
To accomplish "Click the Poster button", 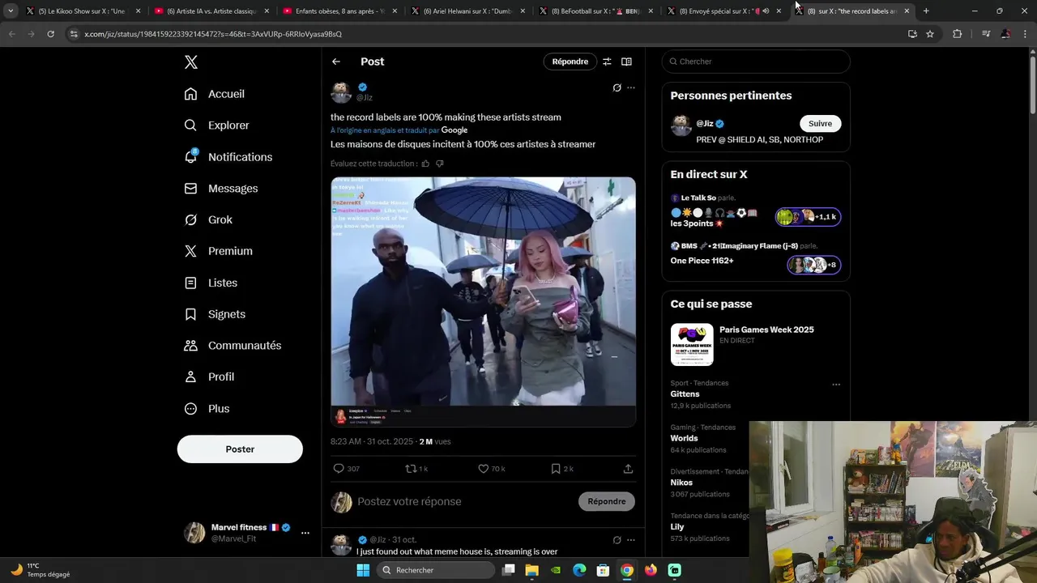I will coord(240,449).
